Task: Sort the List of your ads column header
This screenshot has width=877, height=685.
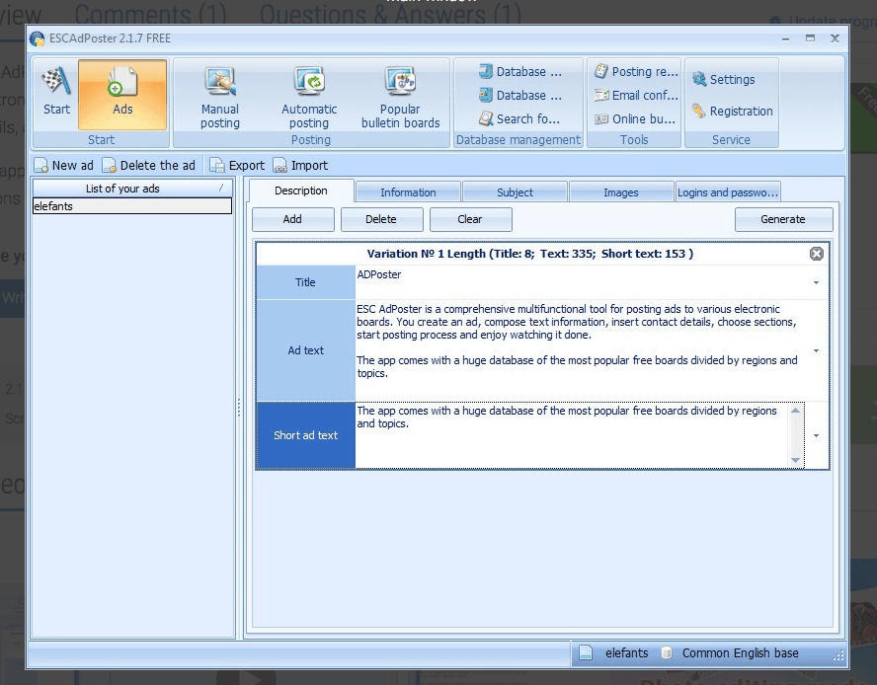Action: point(132,189)
